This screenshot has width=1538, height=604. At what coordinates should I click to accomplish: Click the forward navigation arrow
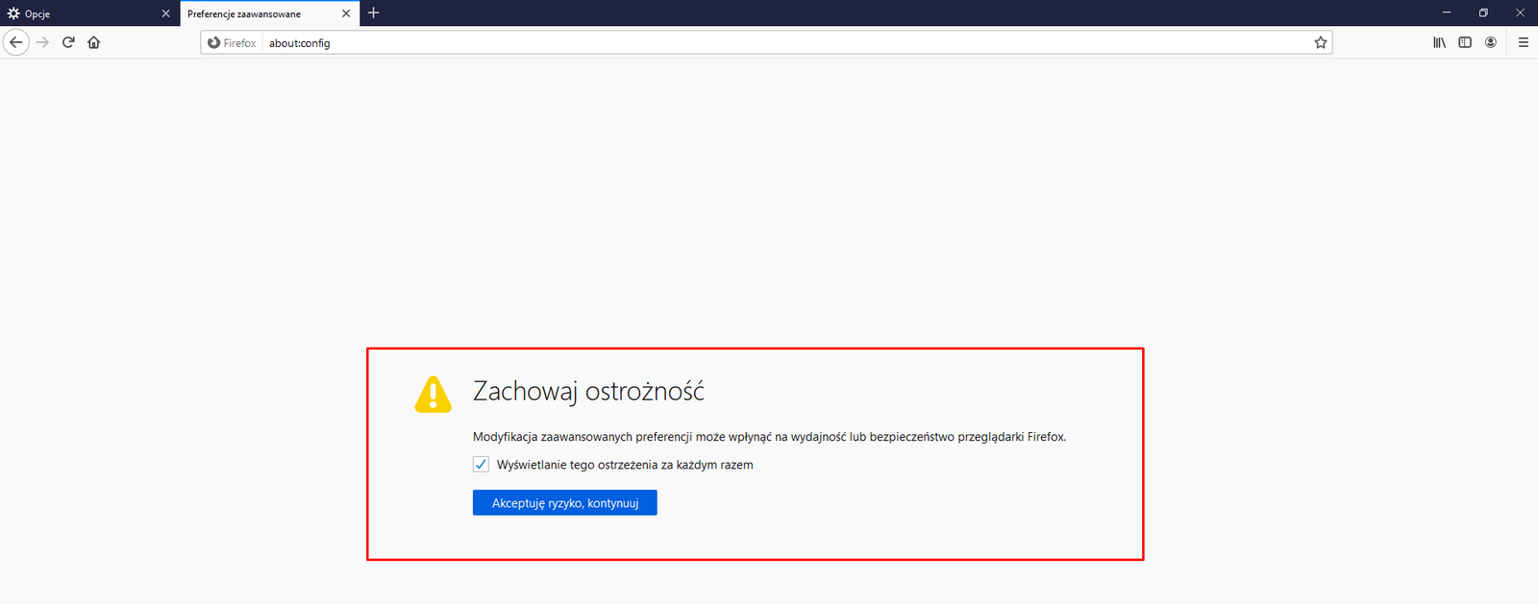click(x=42, y=42)
